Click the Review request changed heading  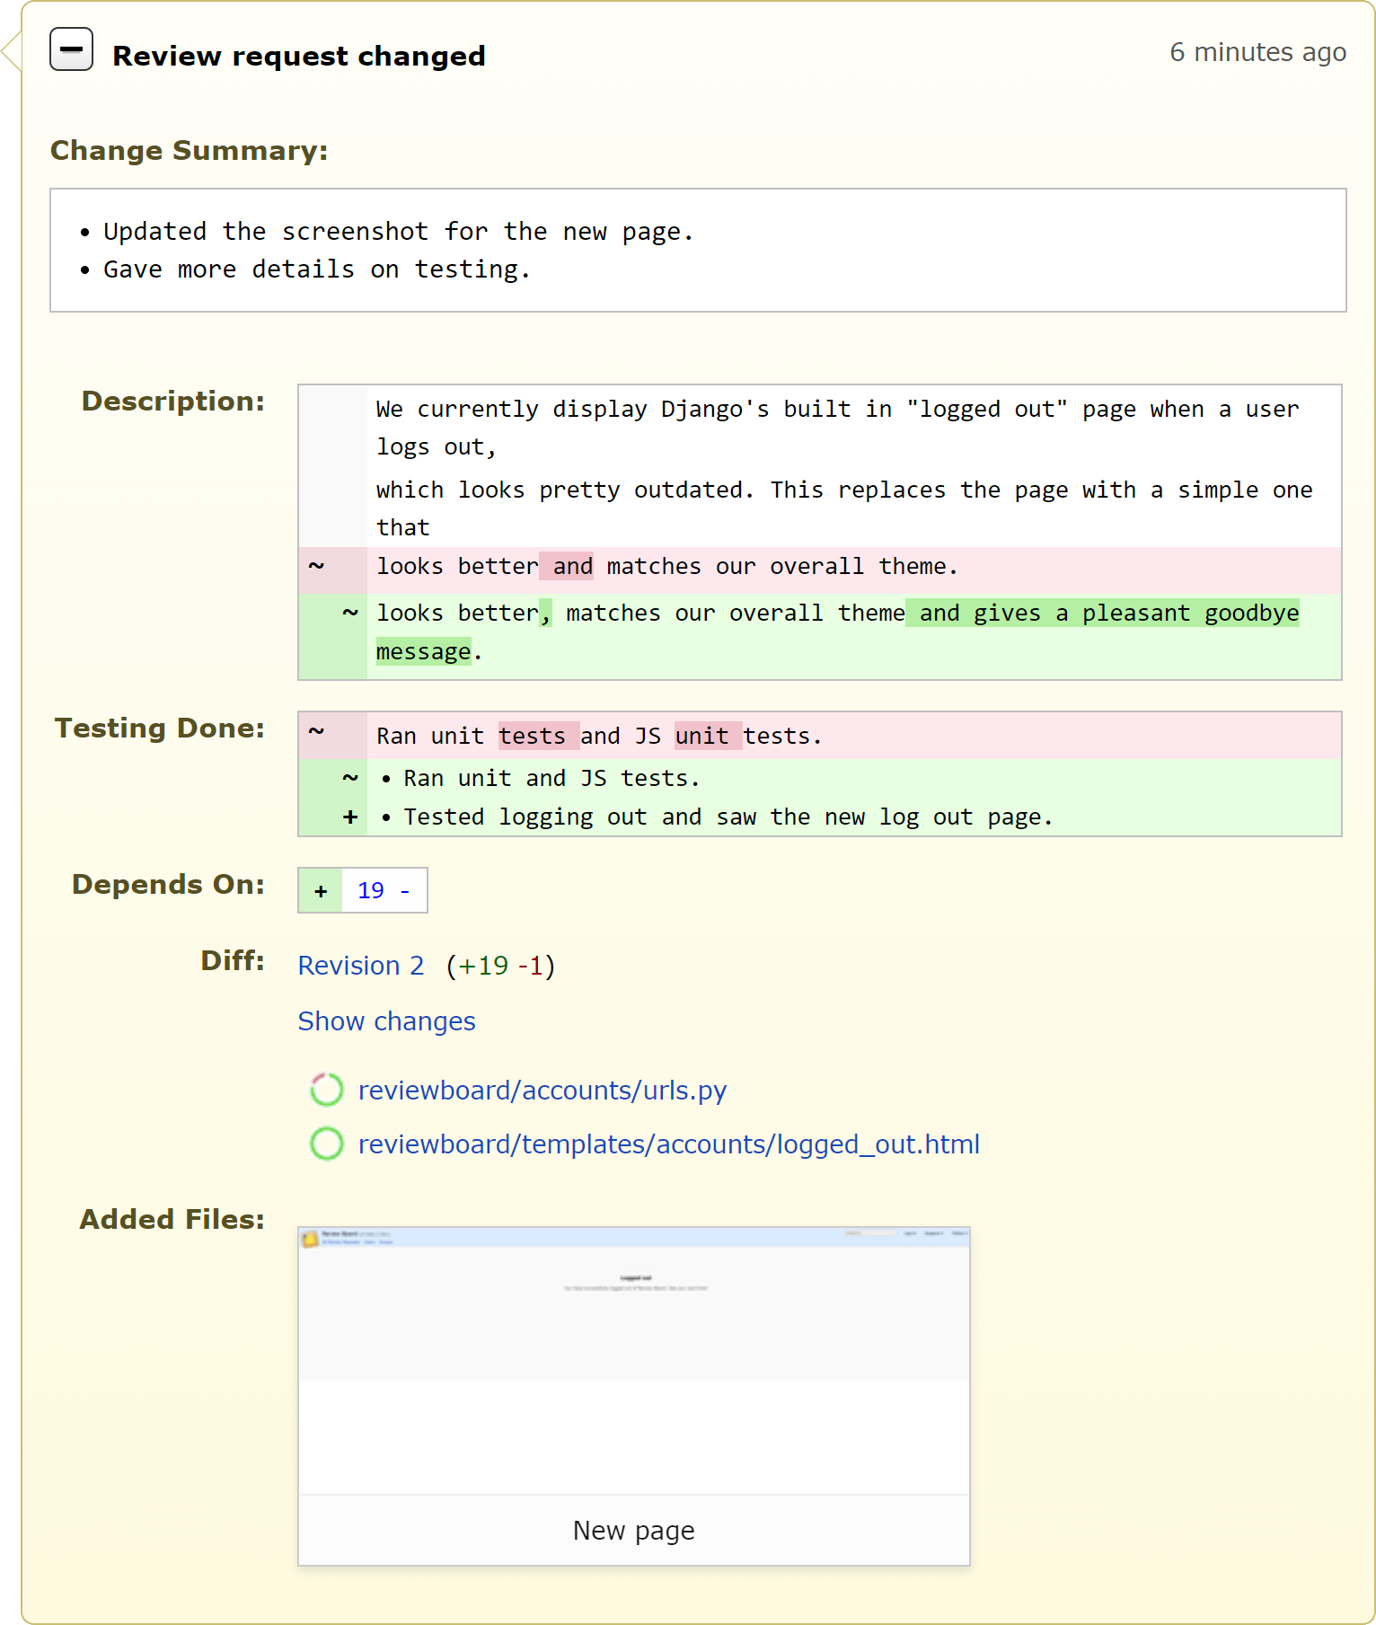coord(299,56)
